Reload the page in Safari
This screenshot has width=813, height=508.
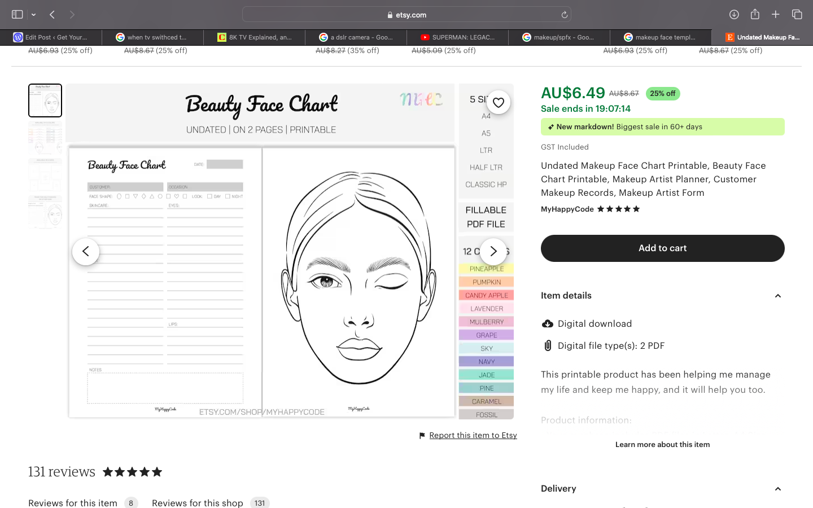pos(564,15)
